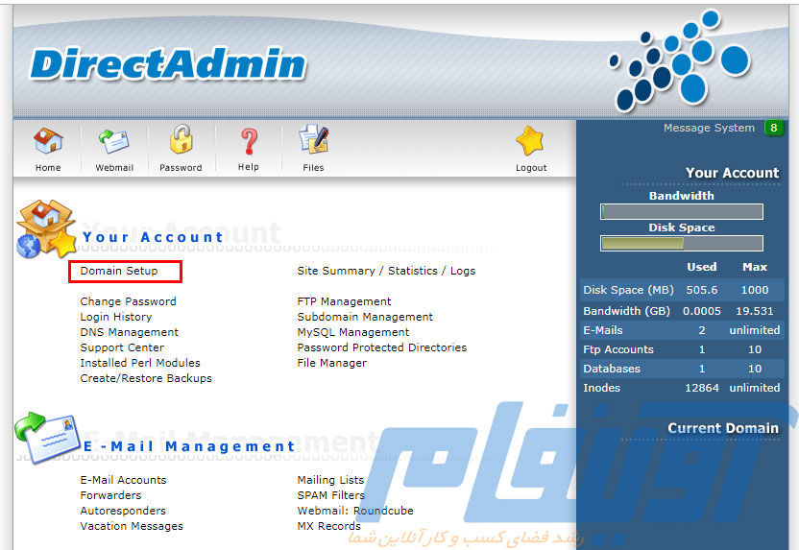The image size is (799, 550).
Task: Go to Support Center
Action: click(x=122, y=347)
